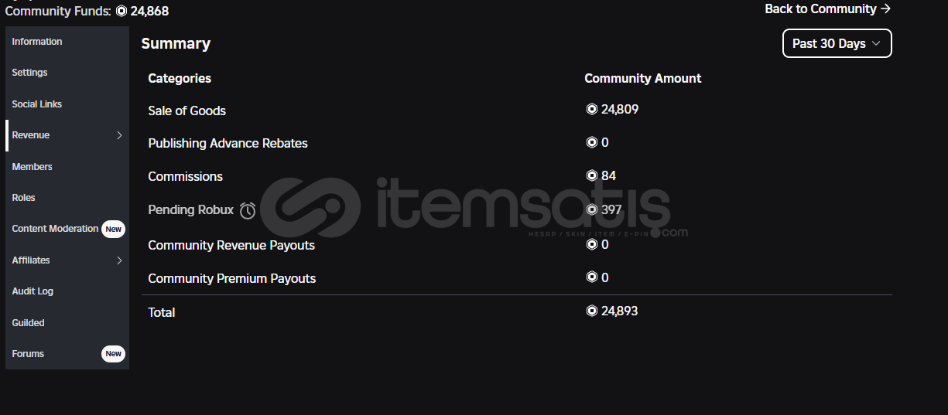Expand the Revenue submenu chevron
Viewport: 948px width, 415px height.
tap(119, 135)
